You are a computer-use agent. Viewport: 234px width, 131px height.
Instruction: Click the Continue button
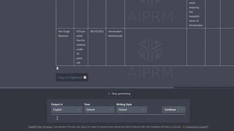(x=170, y=110)
